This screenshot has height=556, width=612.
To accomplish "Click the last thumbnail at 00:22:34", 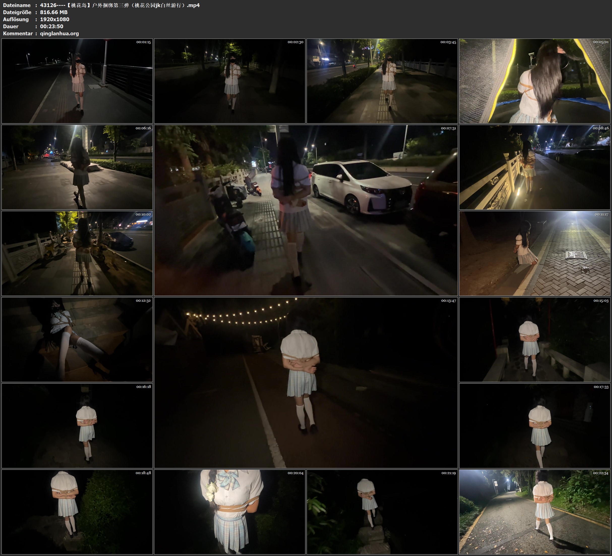I will (535, 512).
